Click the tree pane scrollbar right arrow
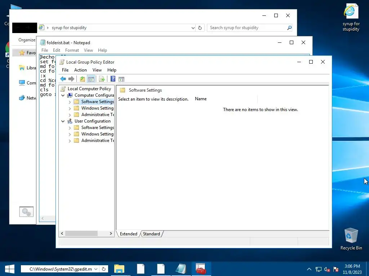The image size is (369, 276). tap(111, 233)
